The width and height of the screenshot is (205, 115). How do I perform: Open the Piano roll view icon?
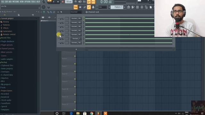point(133,7)
